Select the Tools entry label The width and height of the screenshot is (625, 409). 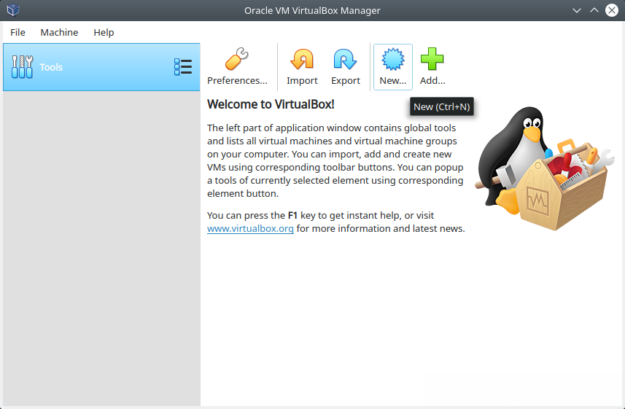click(51, 67)
